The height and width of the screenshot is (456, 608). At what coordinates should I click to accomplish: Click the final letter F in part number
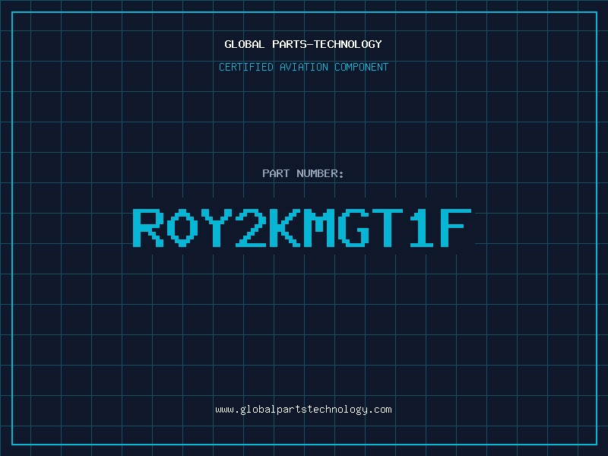456,227
